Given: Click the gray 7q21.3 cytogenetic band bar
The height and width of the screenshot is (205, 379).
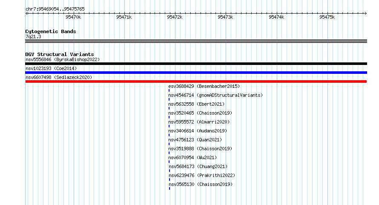Looking at the screenshot, I should 196,41.
